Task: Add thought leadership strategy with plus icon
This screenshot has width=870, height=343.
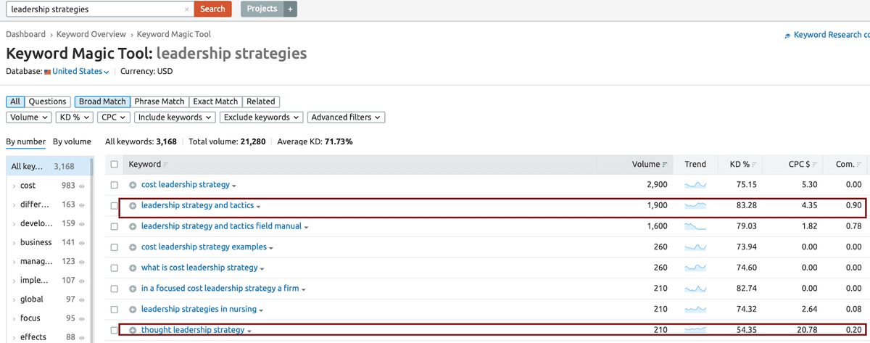Action: tap(133, 331)
